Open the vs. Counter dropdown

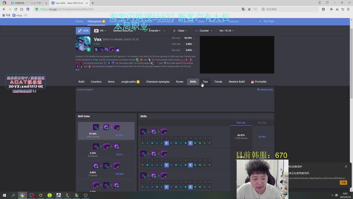(x=204, y=31)
